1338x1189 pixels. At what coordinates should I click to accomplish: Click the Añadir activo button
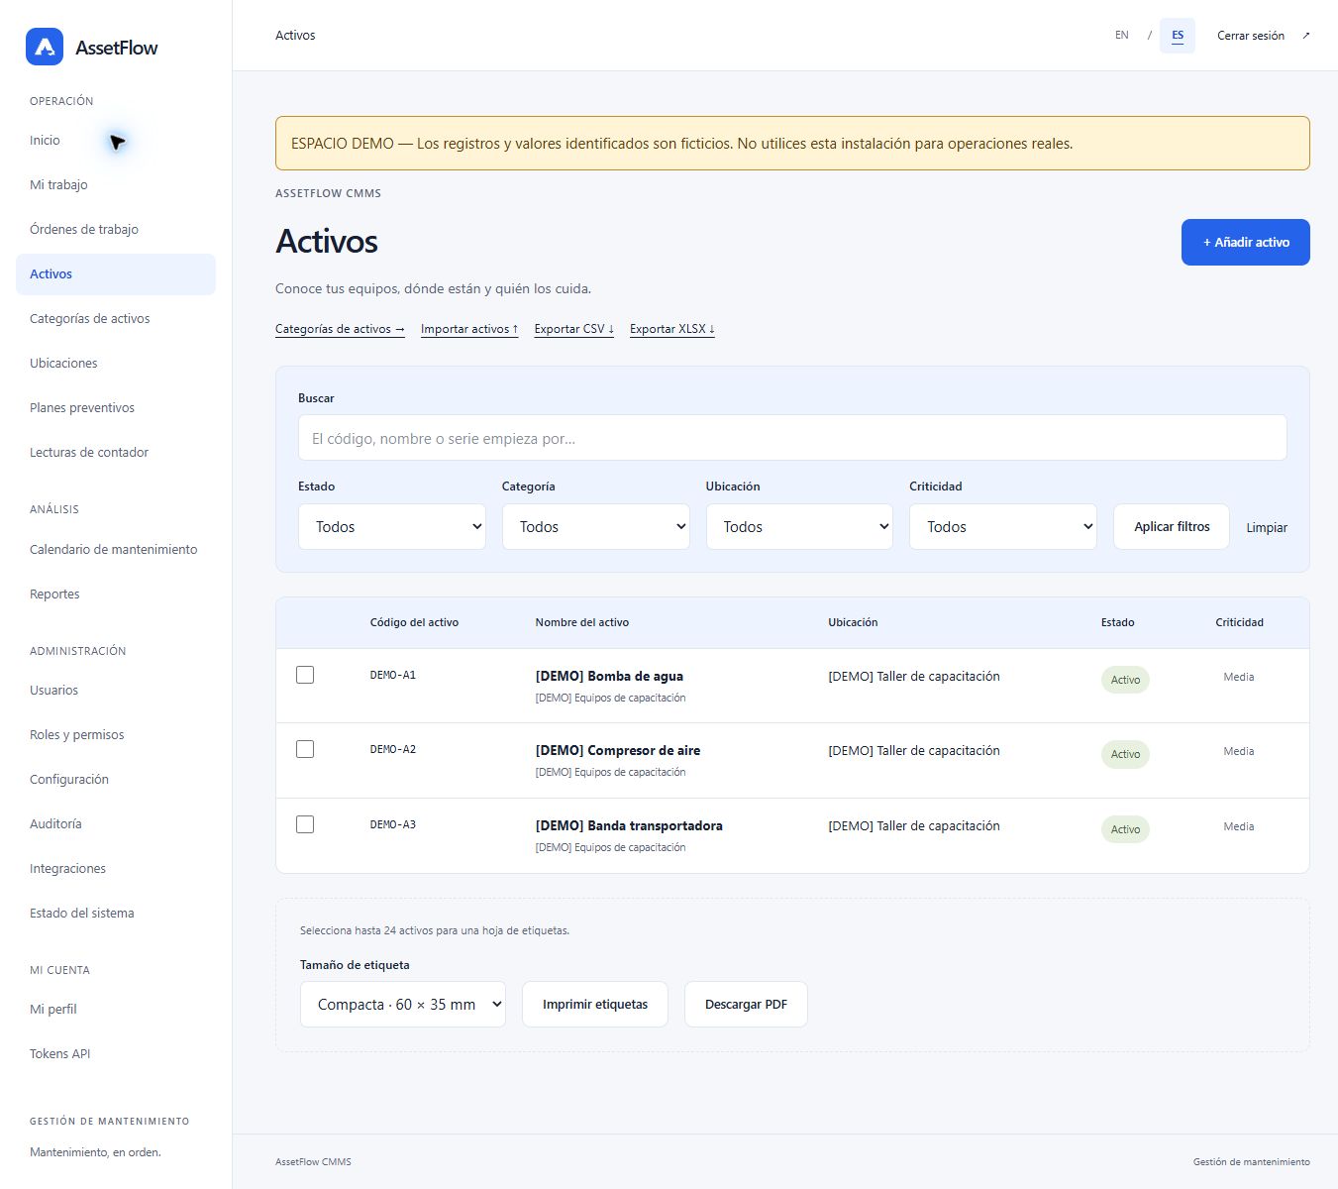[1246, 243]
